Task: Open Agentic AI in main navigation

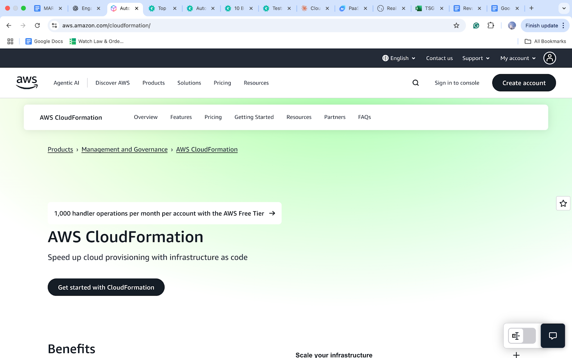Action: (66, 83)
